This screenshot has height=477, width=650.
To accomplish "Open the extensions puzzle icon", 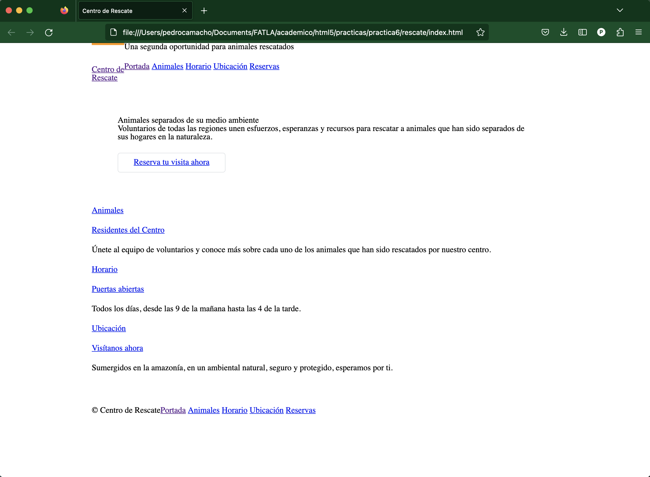I will tap(620, 32).
